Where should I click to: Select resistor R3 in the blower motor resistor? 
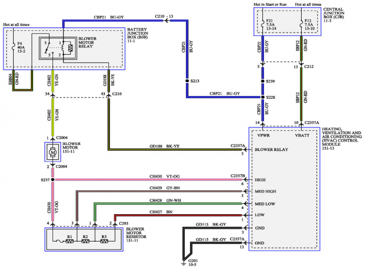(103, 242)
